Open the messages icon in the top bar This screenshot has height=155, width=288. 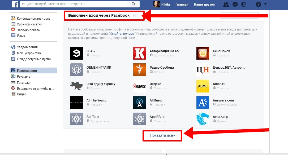pos(235,5)
